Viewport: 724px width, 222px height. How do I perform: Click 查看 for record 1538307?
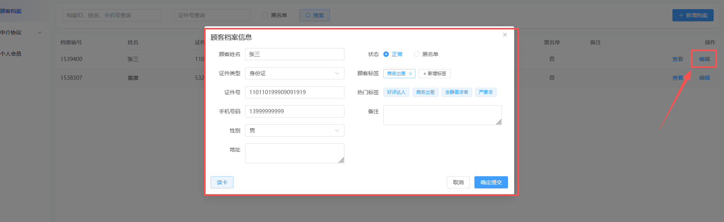tap(678, 78)
